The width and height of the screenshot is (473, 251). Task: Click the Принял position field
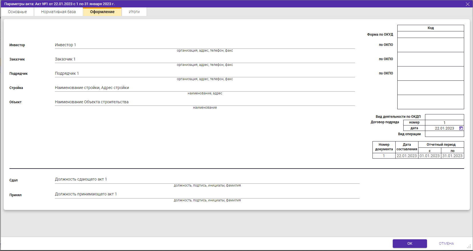[207, 194]
